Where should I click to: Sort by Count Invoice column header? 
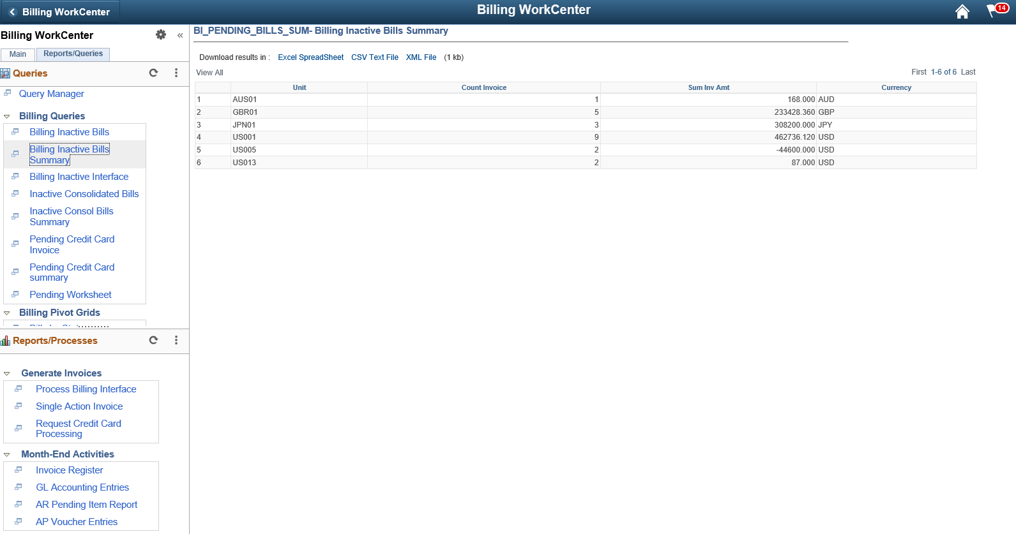tap(484, 87)
